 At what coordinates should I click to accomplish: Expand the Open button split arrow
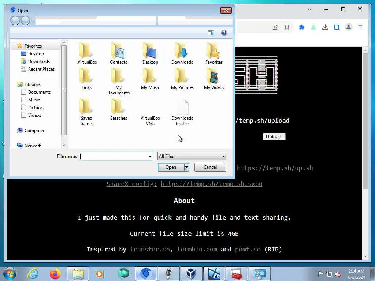(x=186, y=167)
